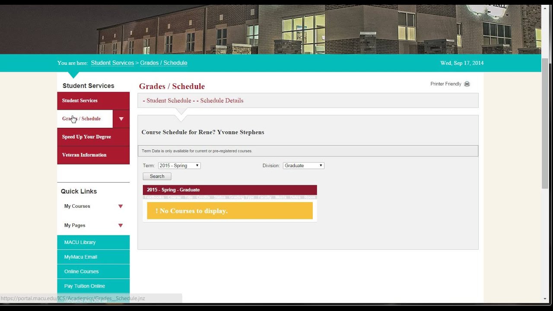Click the scrollbar down arrow
This screenshot has height=311, width=553.
tap(545, 299)
